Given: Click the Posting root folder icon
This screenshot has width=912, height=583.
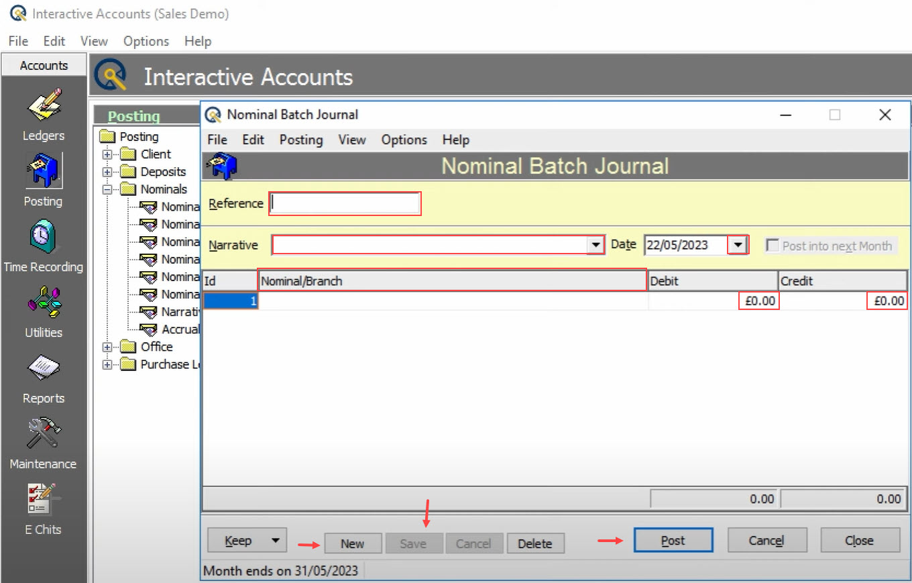Looking at the screenshot, I should click(107, 137).
